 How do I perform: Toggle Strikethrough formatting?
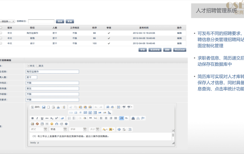tap(47, 118)
